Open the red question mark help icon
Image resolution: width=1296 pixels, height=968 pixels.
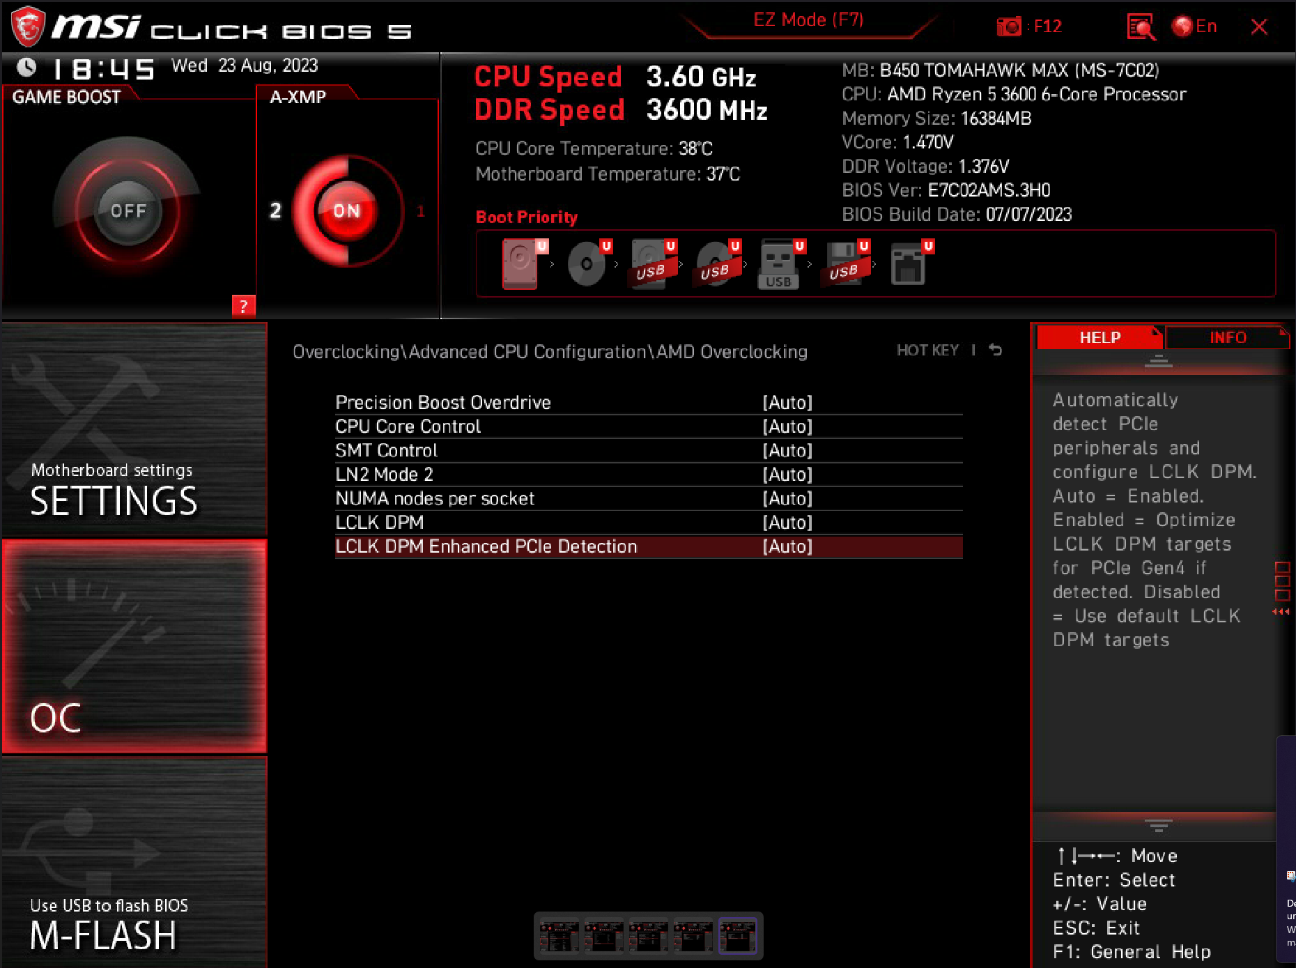click(x=243, y=306)
